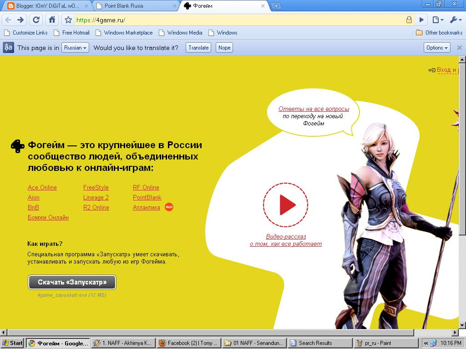Open the Ответы на все вопросы link
The height and width of the screenshot is (349, 466).
pyautogui.click(x=314, y=109)
